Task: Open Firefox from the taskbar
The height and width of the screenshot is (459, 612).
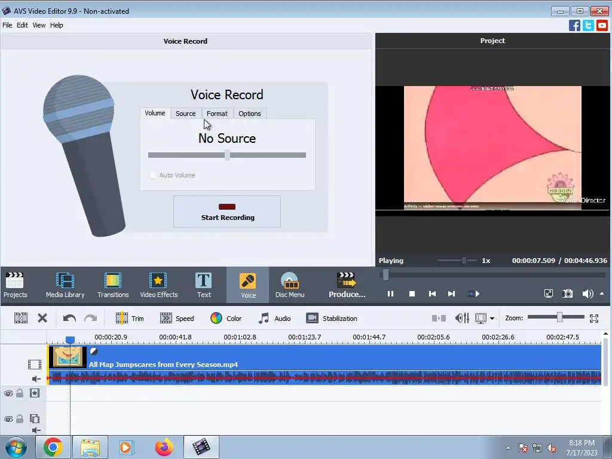Action: point(164,447)
